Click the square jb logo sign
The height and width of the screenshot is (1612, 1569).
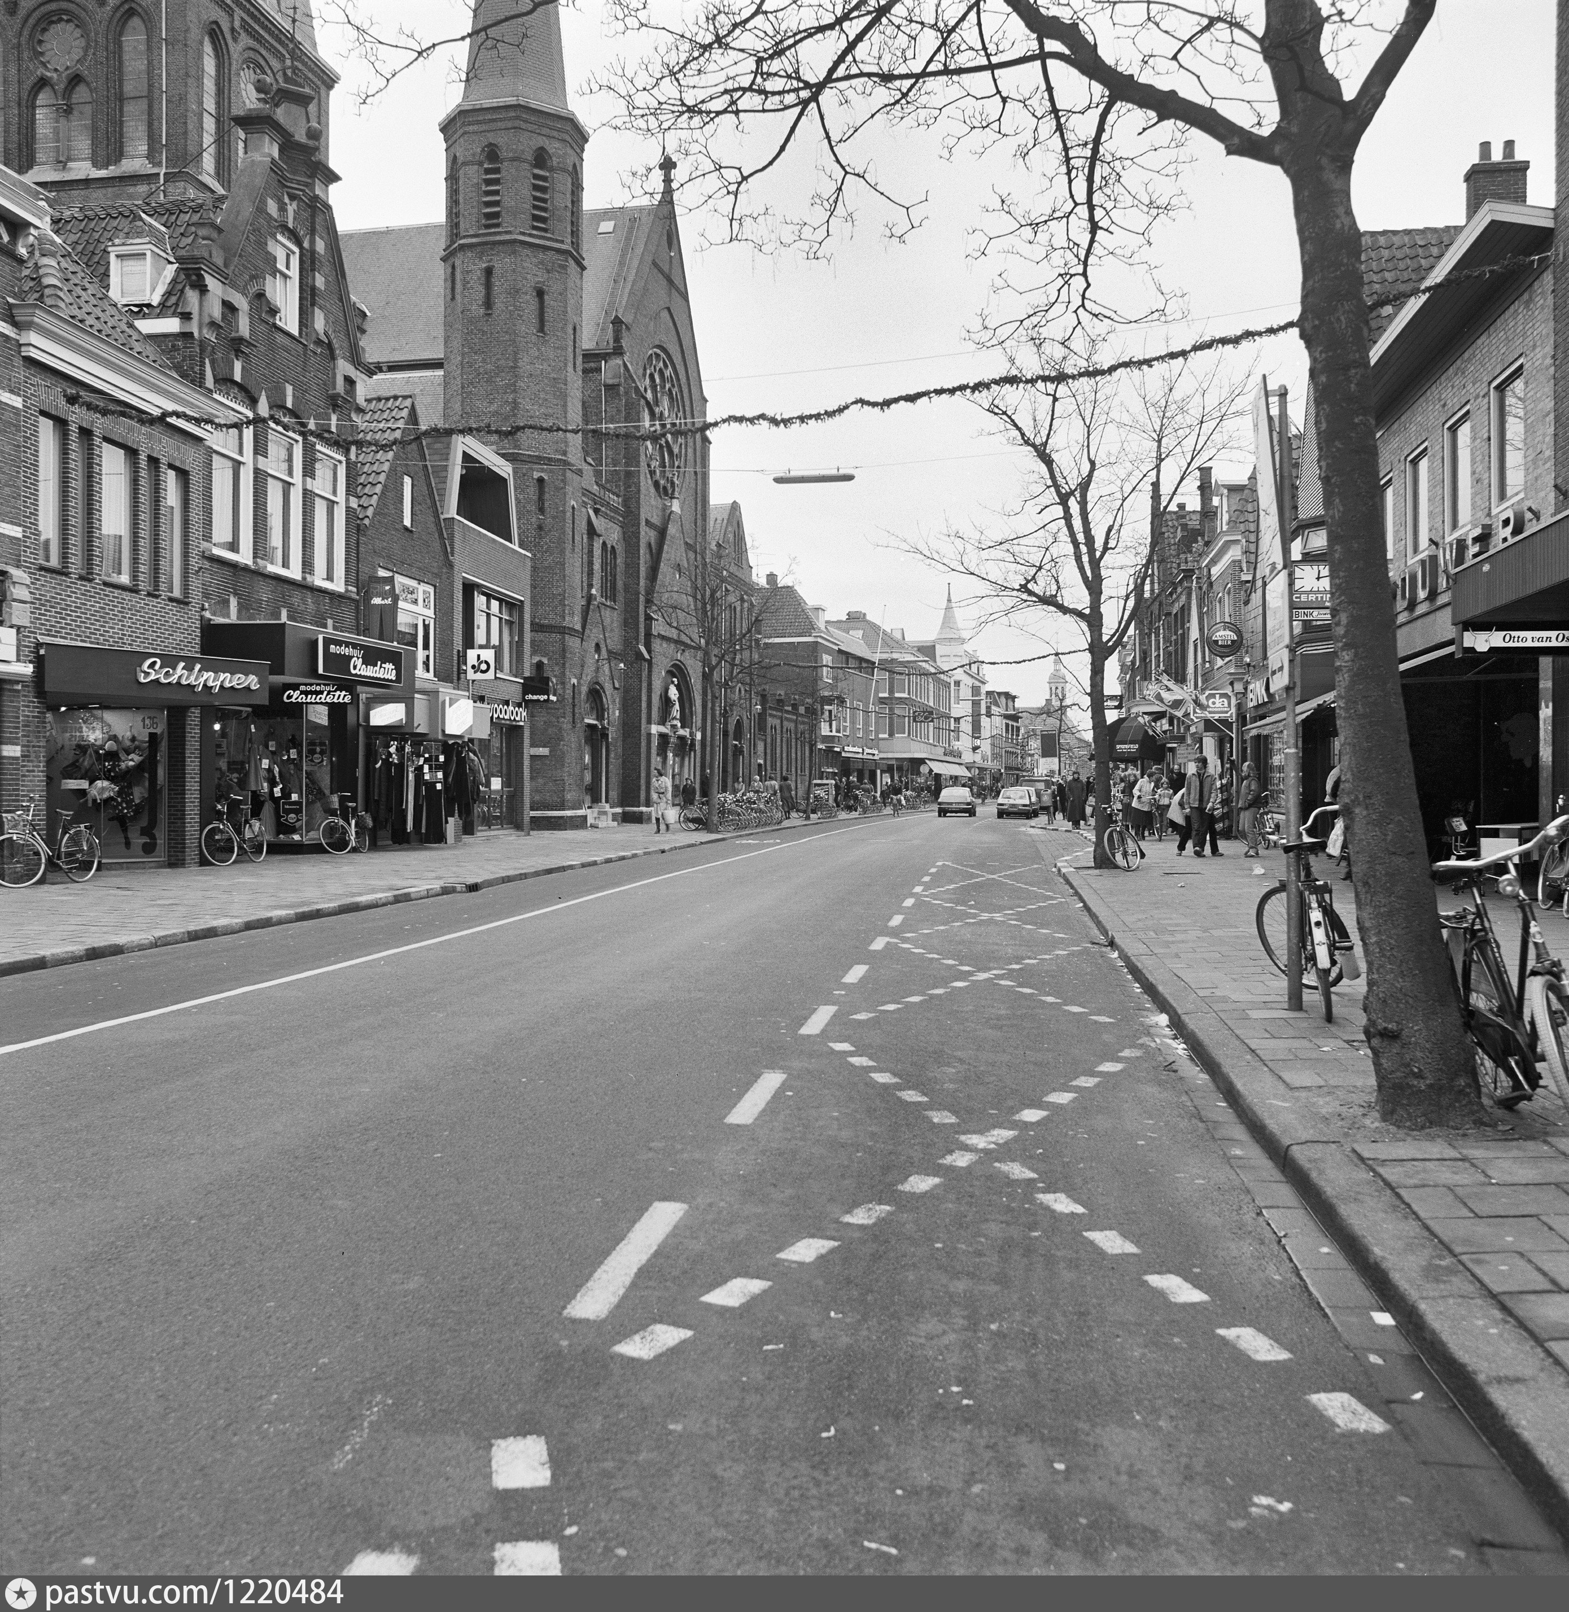tap(480, 664)
